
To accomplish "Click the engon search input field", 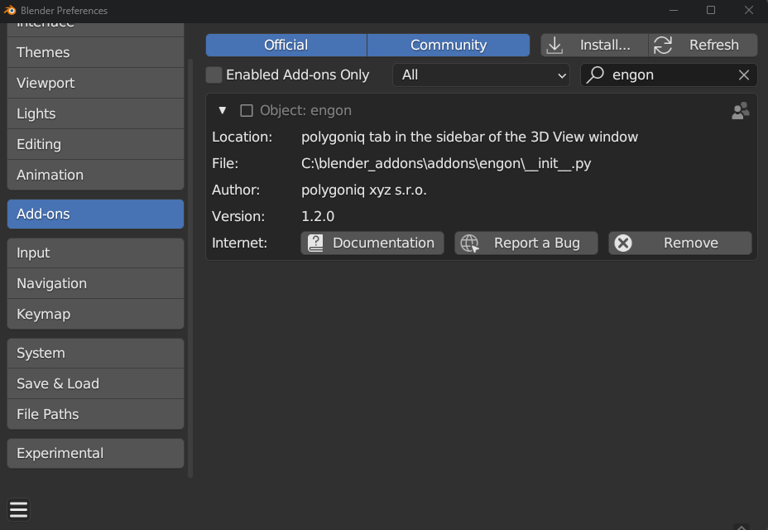I will click(669, 75).
